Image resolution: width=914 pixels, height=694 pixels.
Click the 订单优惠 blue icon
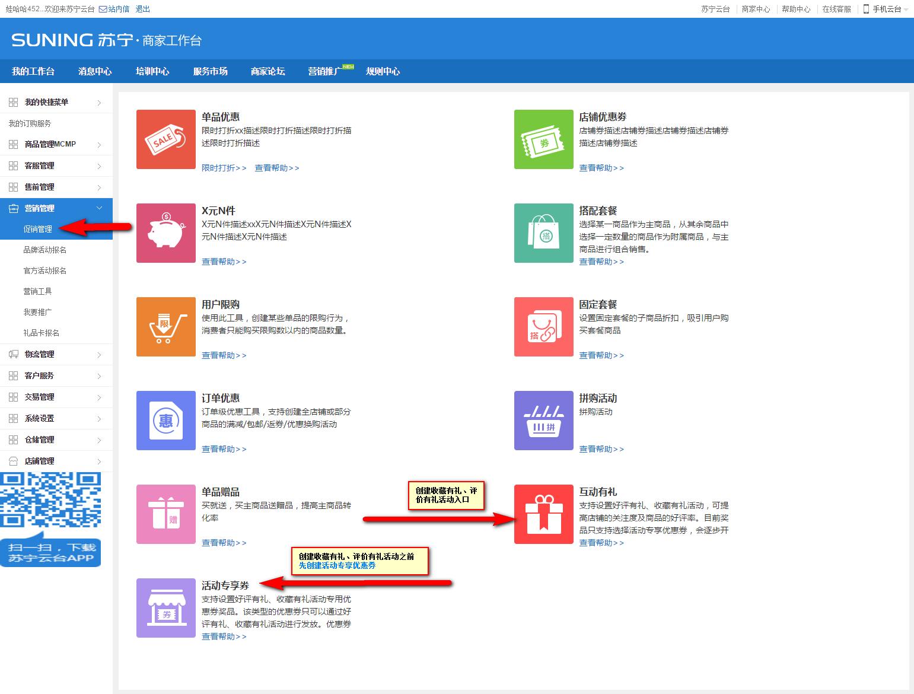[x=166, y=421]
